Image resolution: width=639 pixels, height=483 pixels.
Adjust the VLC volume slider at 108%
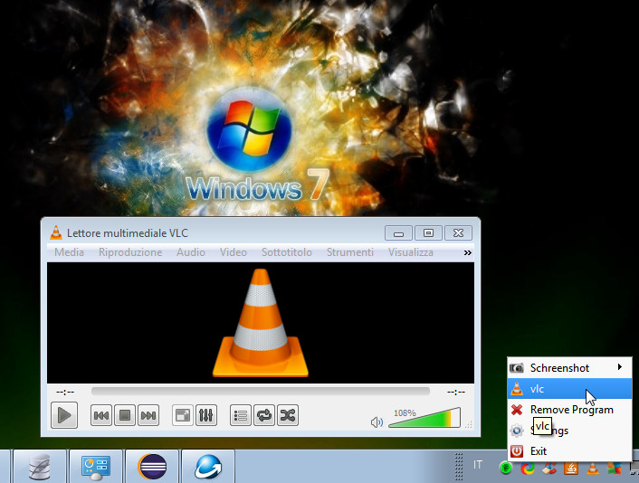click(424, 418)
